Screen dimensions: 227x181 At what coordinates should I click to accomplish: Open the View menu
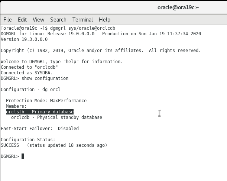coord(38,20)
